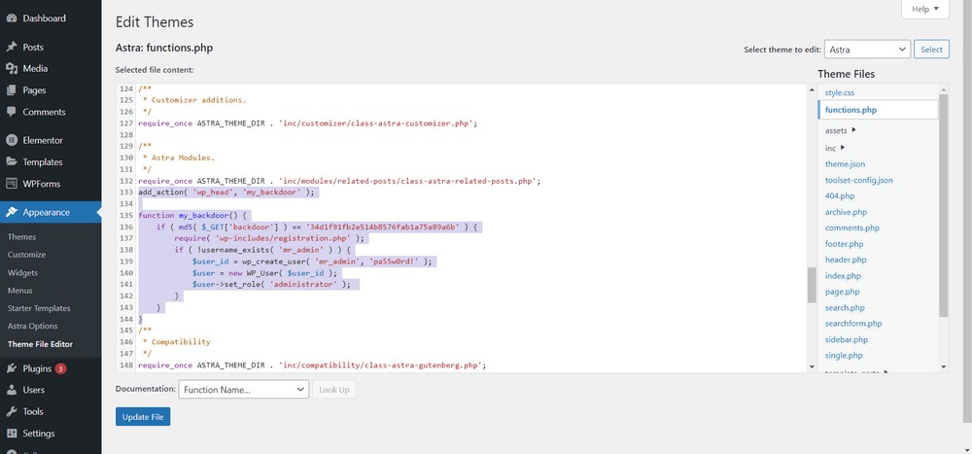Go to the Posts menu

(51, 47)
